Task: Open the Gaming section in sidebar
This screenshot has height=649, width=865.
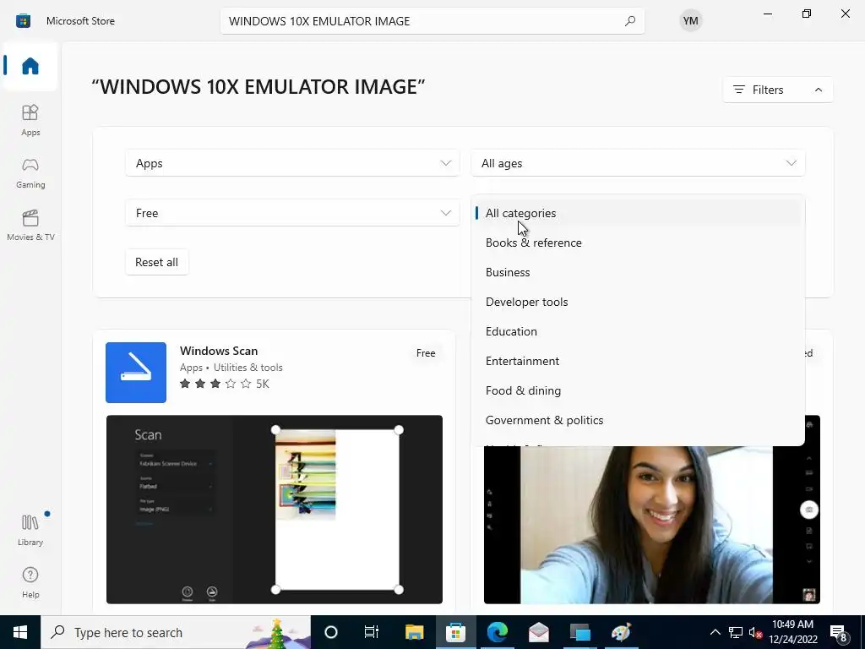Action: [x=30, y=172]
